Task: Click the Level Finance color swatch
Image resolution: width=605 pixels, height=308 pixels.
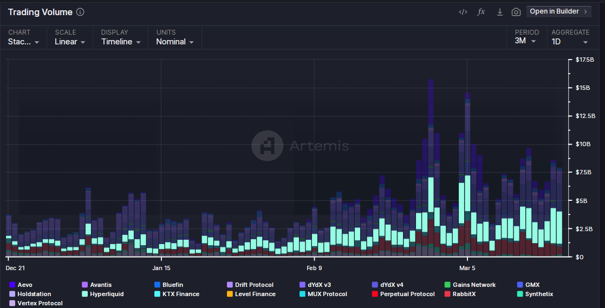Action: point(230,294)
